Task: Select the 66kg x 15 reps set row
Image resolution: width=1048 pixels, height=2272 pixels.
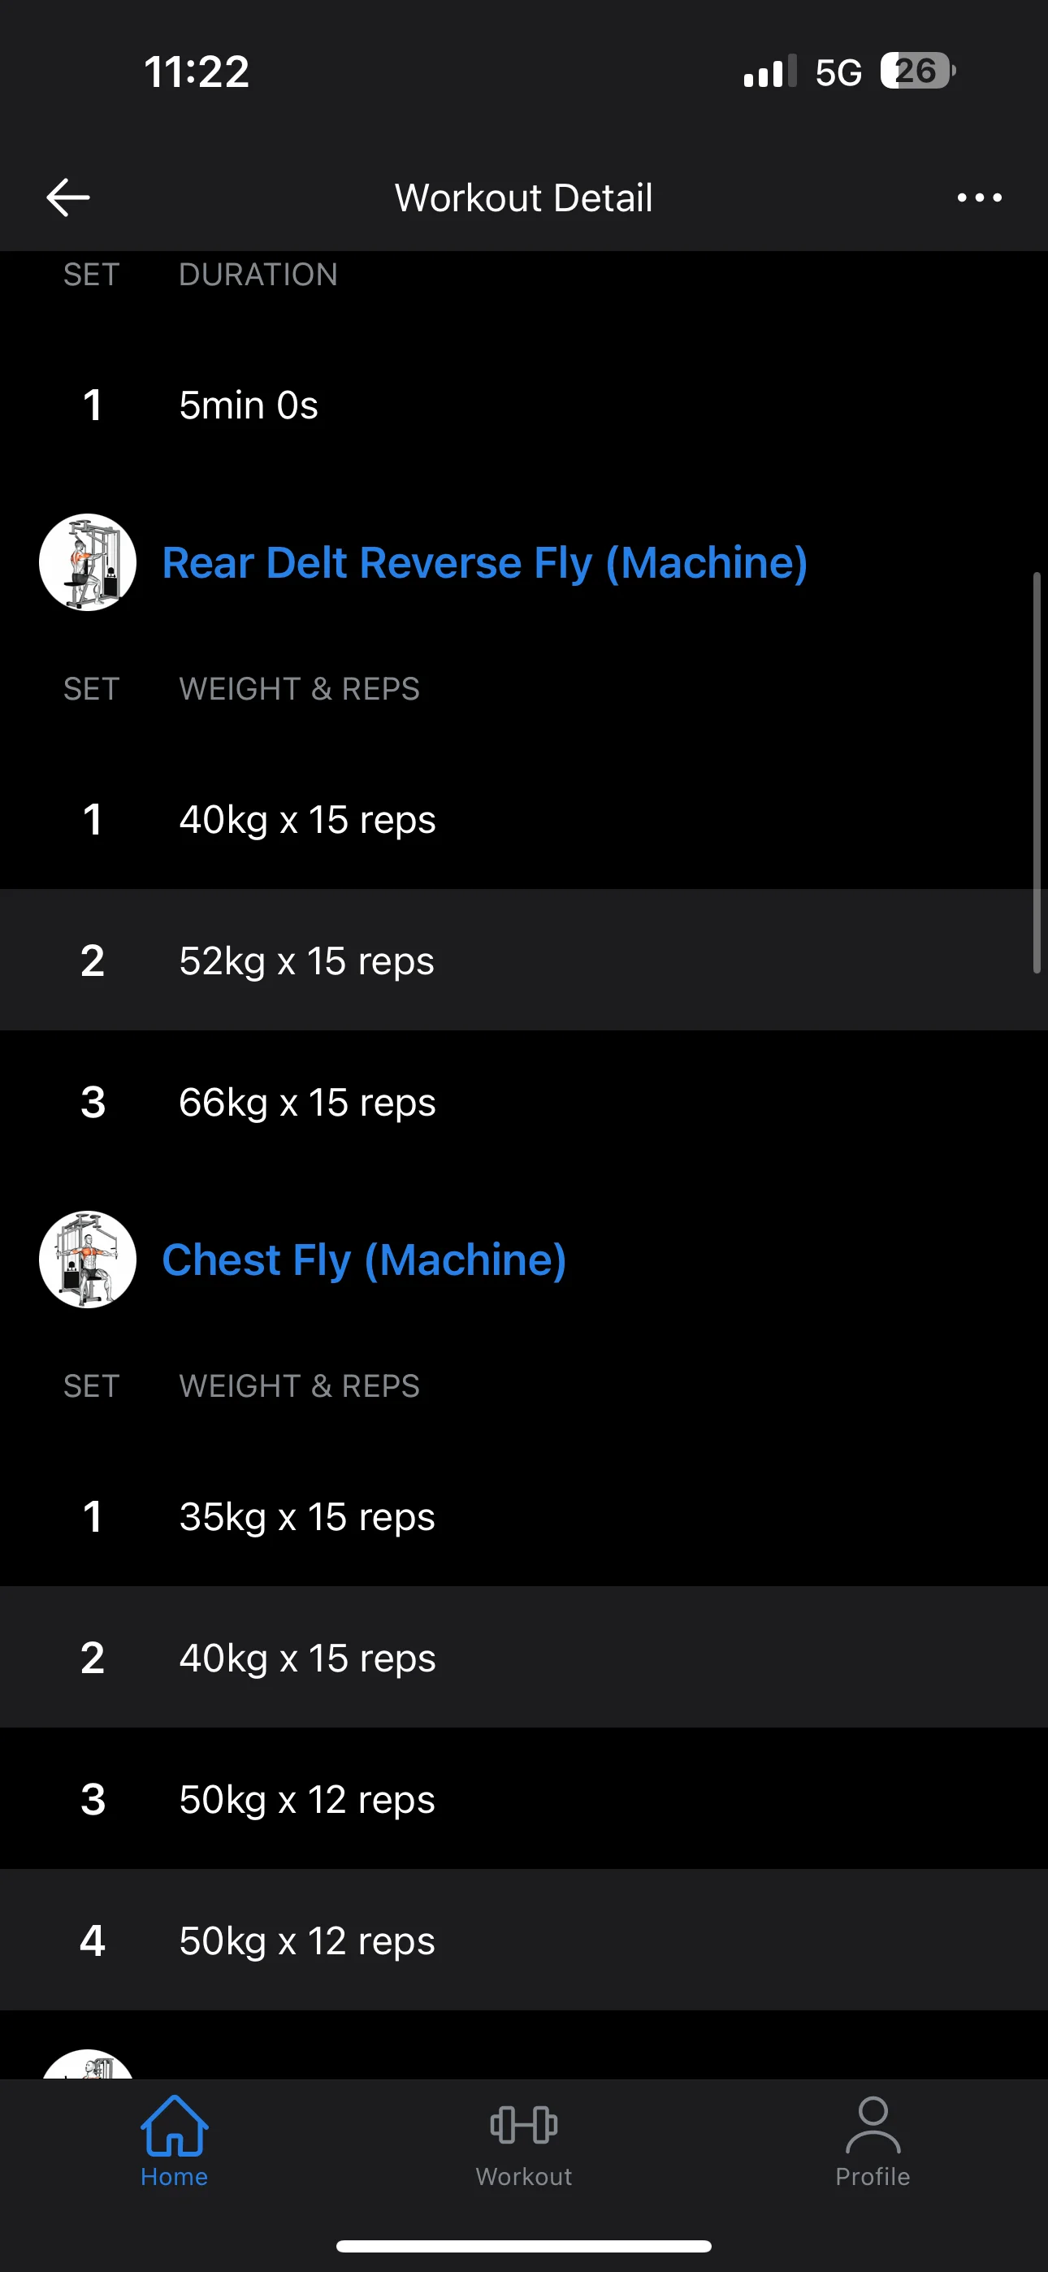Action: coord(524,1102)
